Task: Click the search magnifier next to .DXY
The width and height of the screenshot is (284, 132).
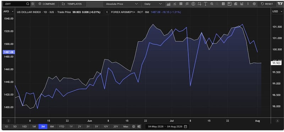Action: pos(28,4)
